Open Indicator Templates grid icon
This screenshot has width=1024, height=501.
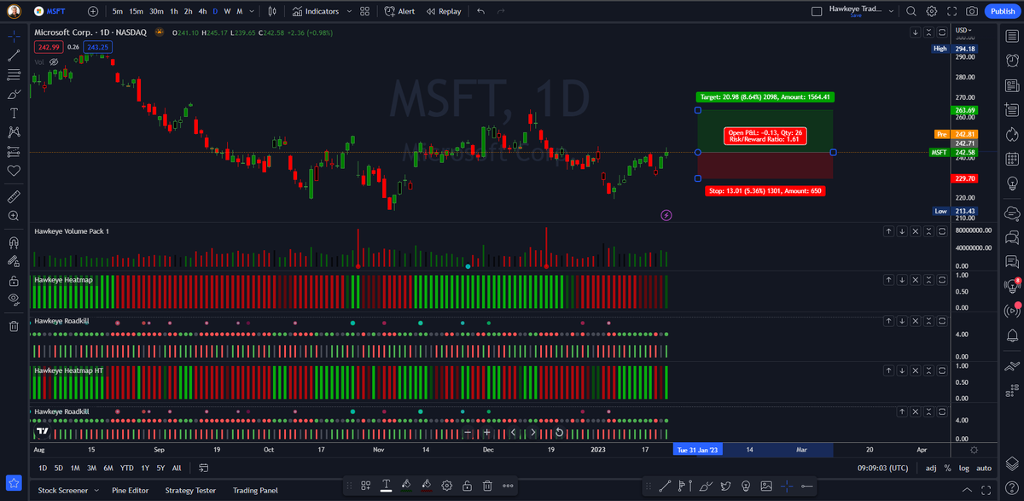point(365,11)
